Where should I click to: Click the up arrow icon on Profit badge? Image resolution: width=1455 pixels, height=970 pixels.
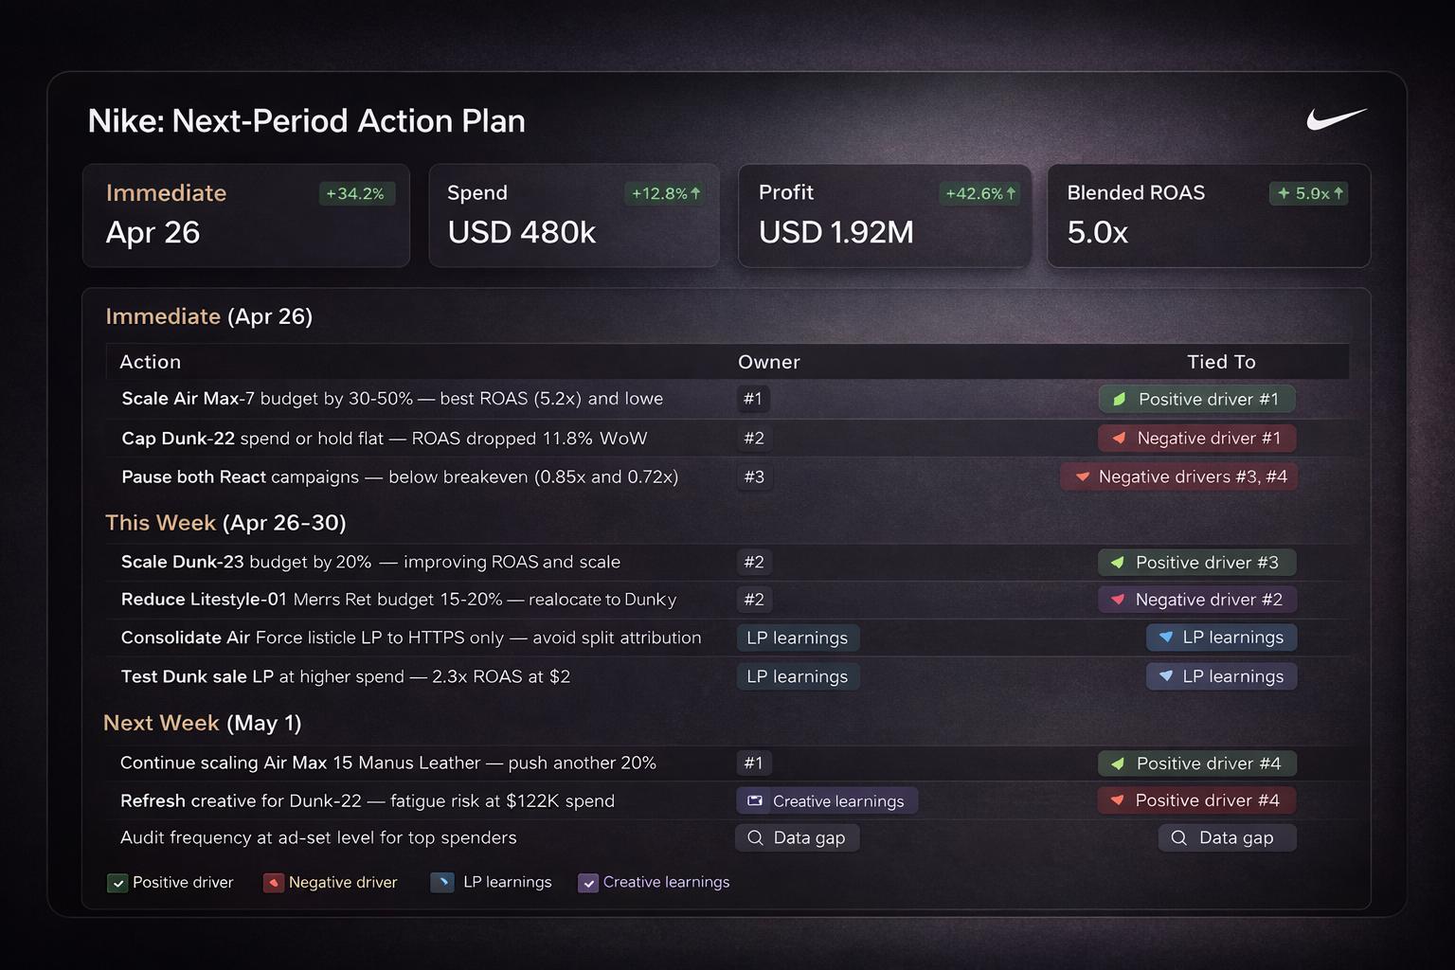(1011, 193)
